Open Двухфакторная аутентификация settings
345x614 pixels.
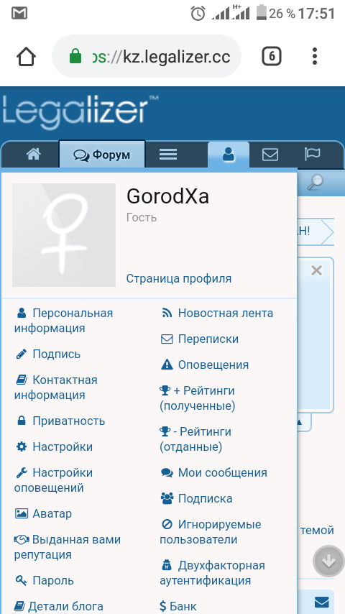(x=212, y=573)
